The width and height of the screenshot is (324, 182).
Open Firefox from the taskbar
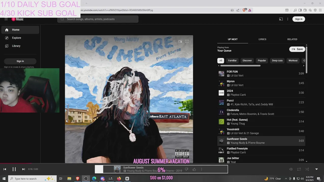pos(119,179)
